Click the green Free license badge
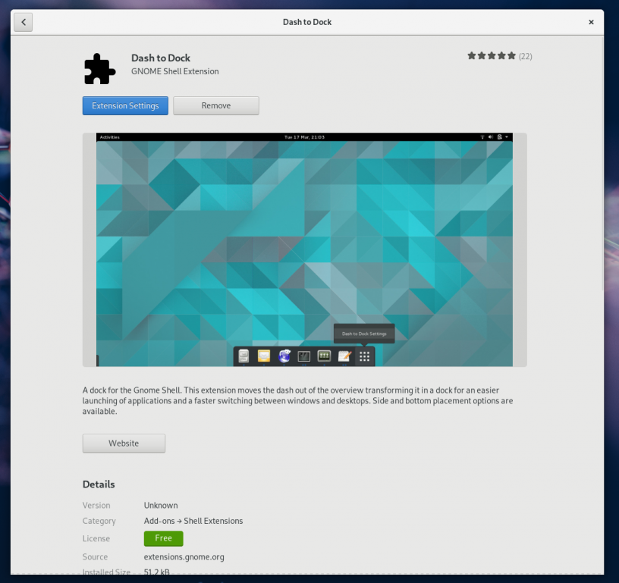The width and height of the screenshot is (619, 583). 163,538
